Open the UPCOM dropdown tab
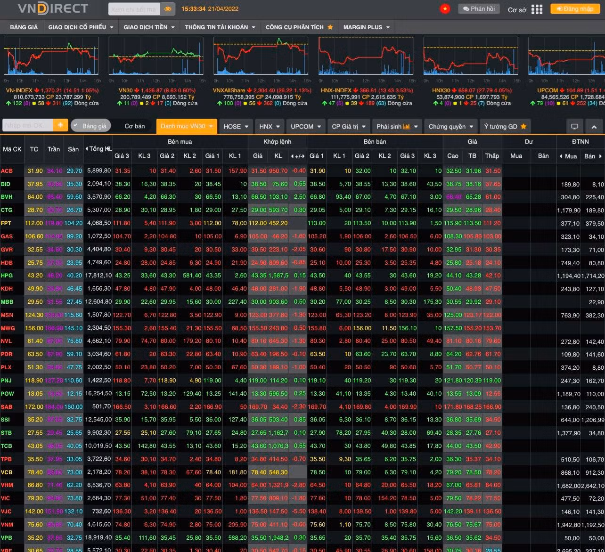Screen dimensions: 605x552 pyautogui.click(x=306, y=126)
